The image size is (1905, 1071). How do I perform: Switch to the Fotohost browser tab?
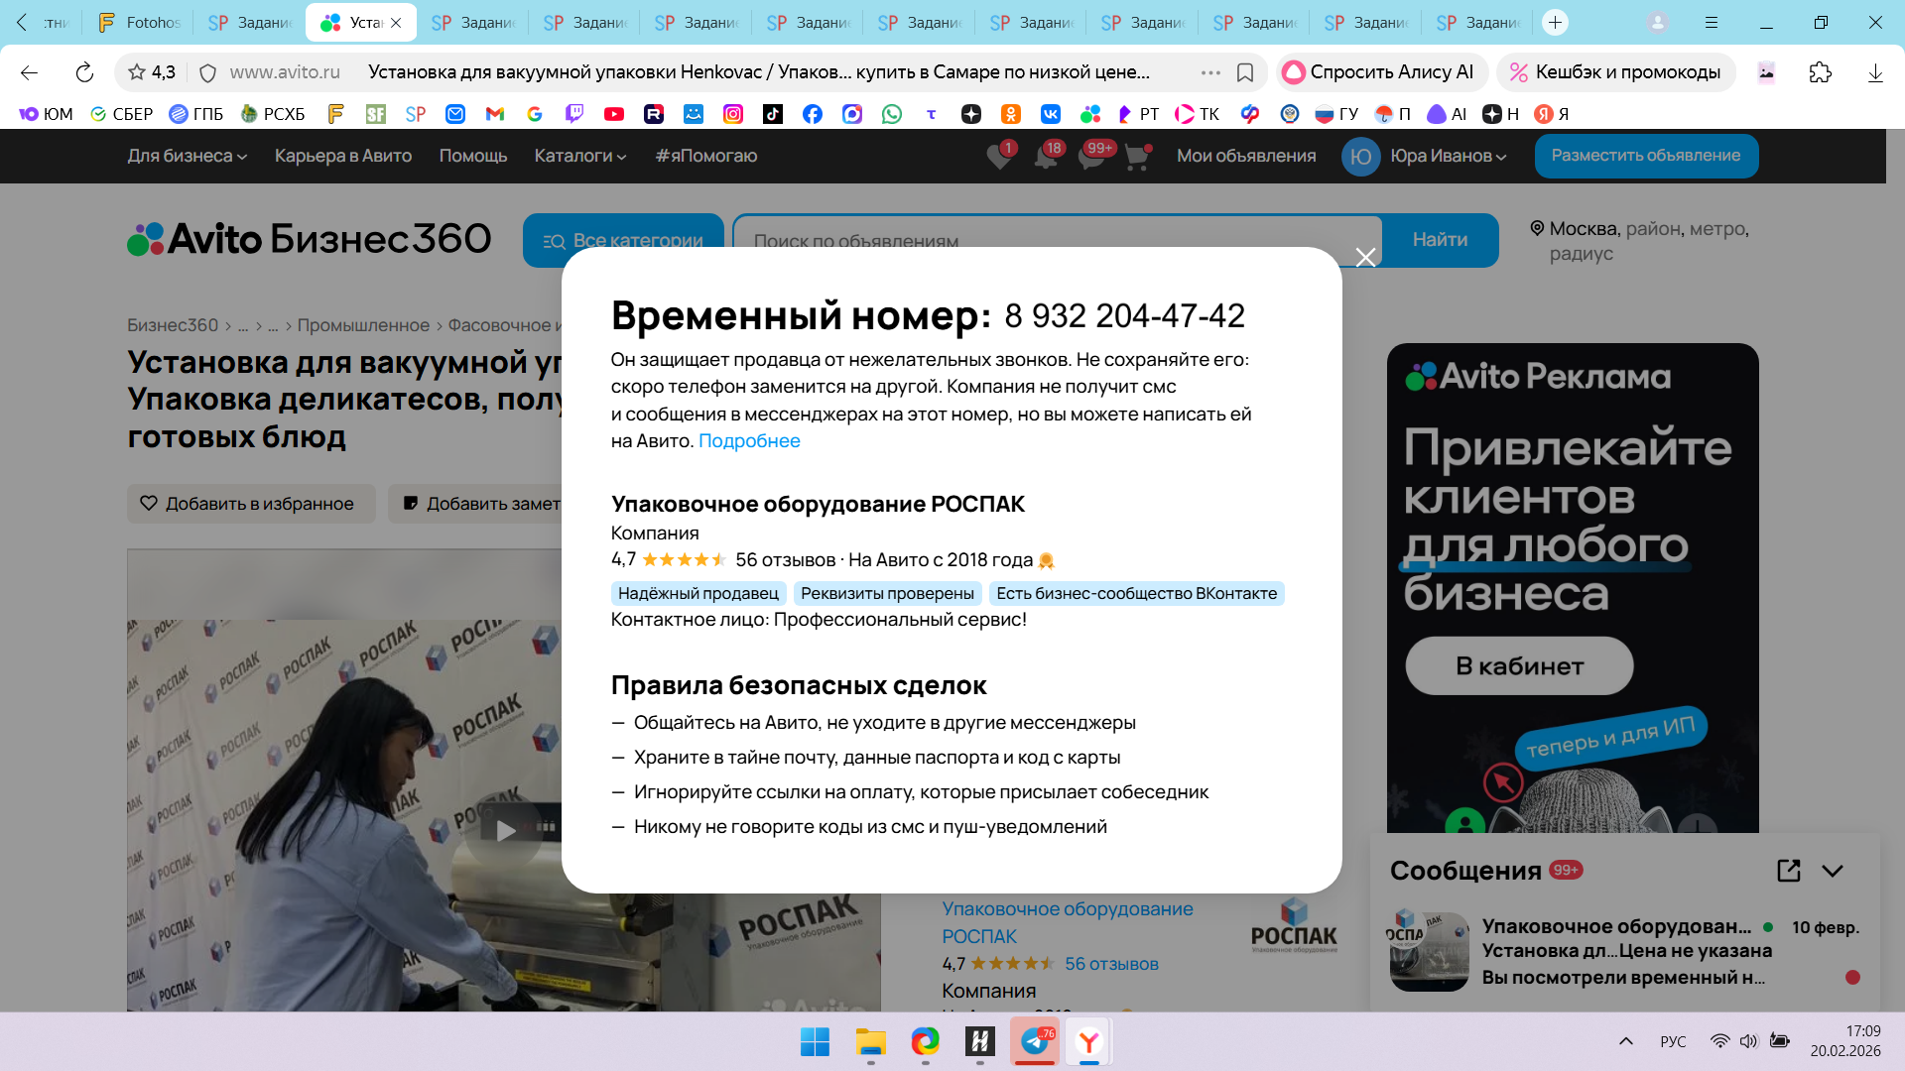[x=140, y=22]
